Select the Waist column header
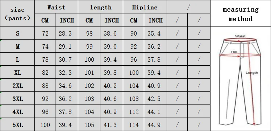 tap(57, 7)
